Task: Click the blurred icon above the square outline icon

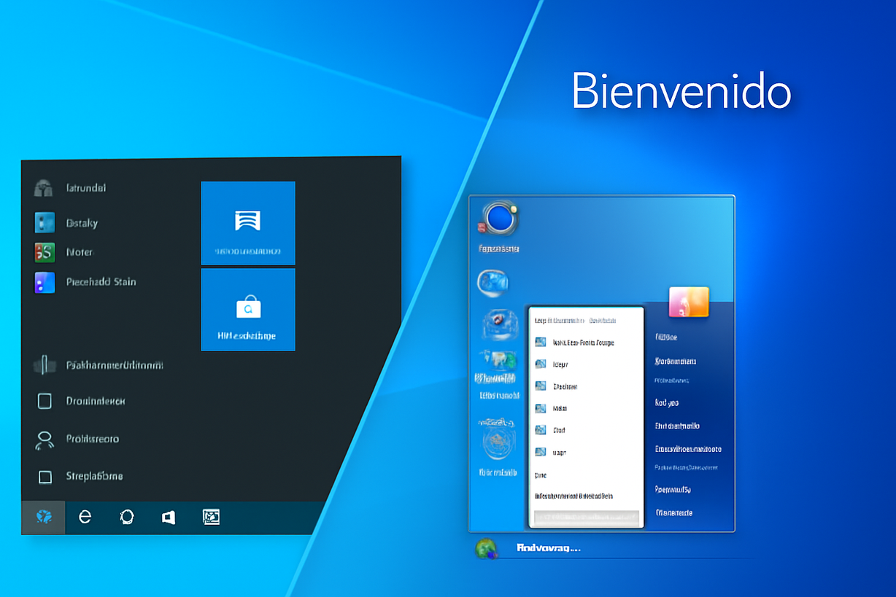Action: click(45, 365)
